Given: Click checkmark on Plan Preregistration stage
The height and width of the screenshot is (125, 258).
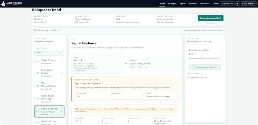Looking at the screenshot, I should point(62,86).
